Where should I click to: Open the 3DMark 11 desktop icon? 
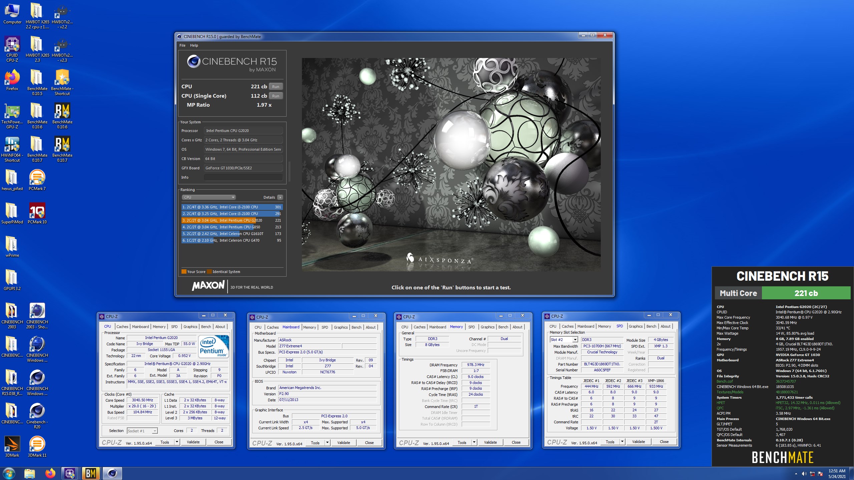tap(37, 447)
